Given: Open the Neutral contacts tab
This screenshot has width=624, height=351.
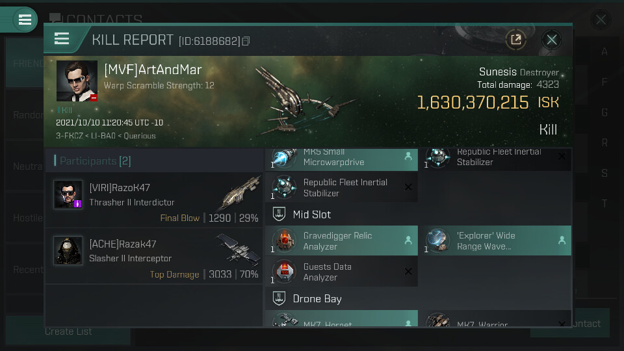Looking at the screenshot, I should (x=25, y=166).
